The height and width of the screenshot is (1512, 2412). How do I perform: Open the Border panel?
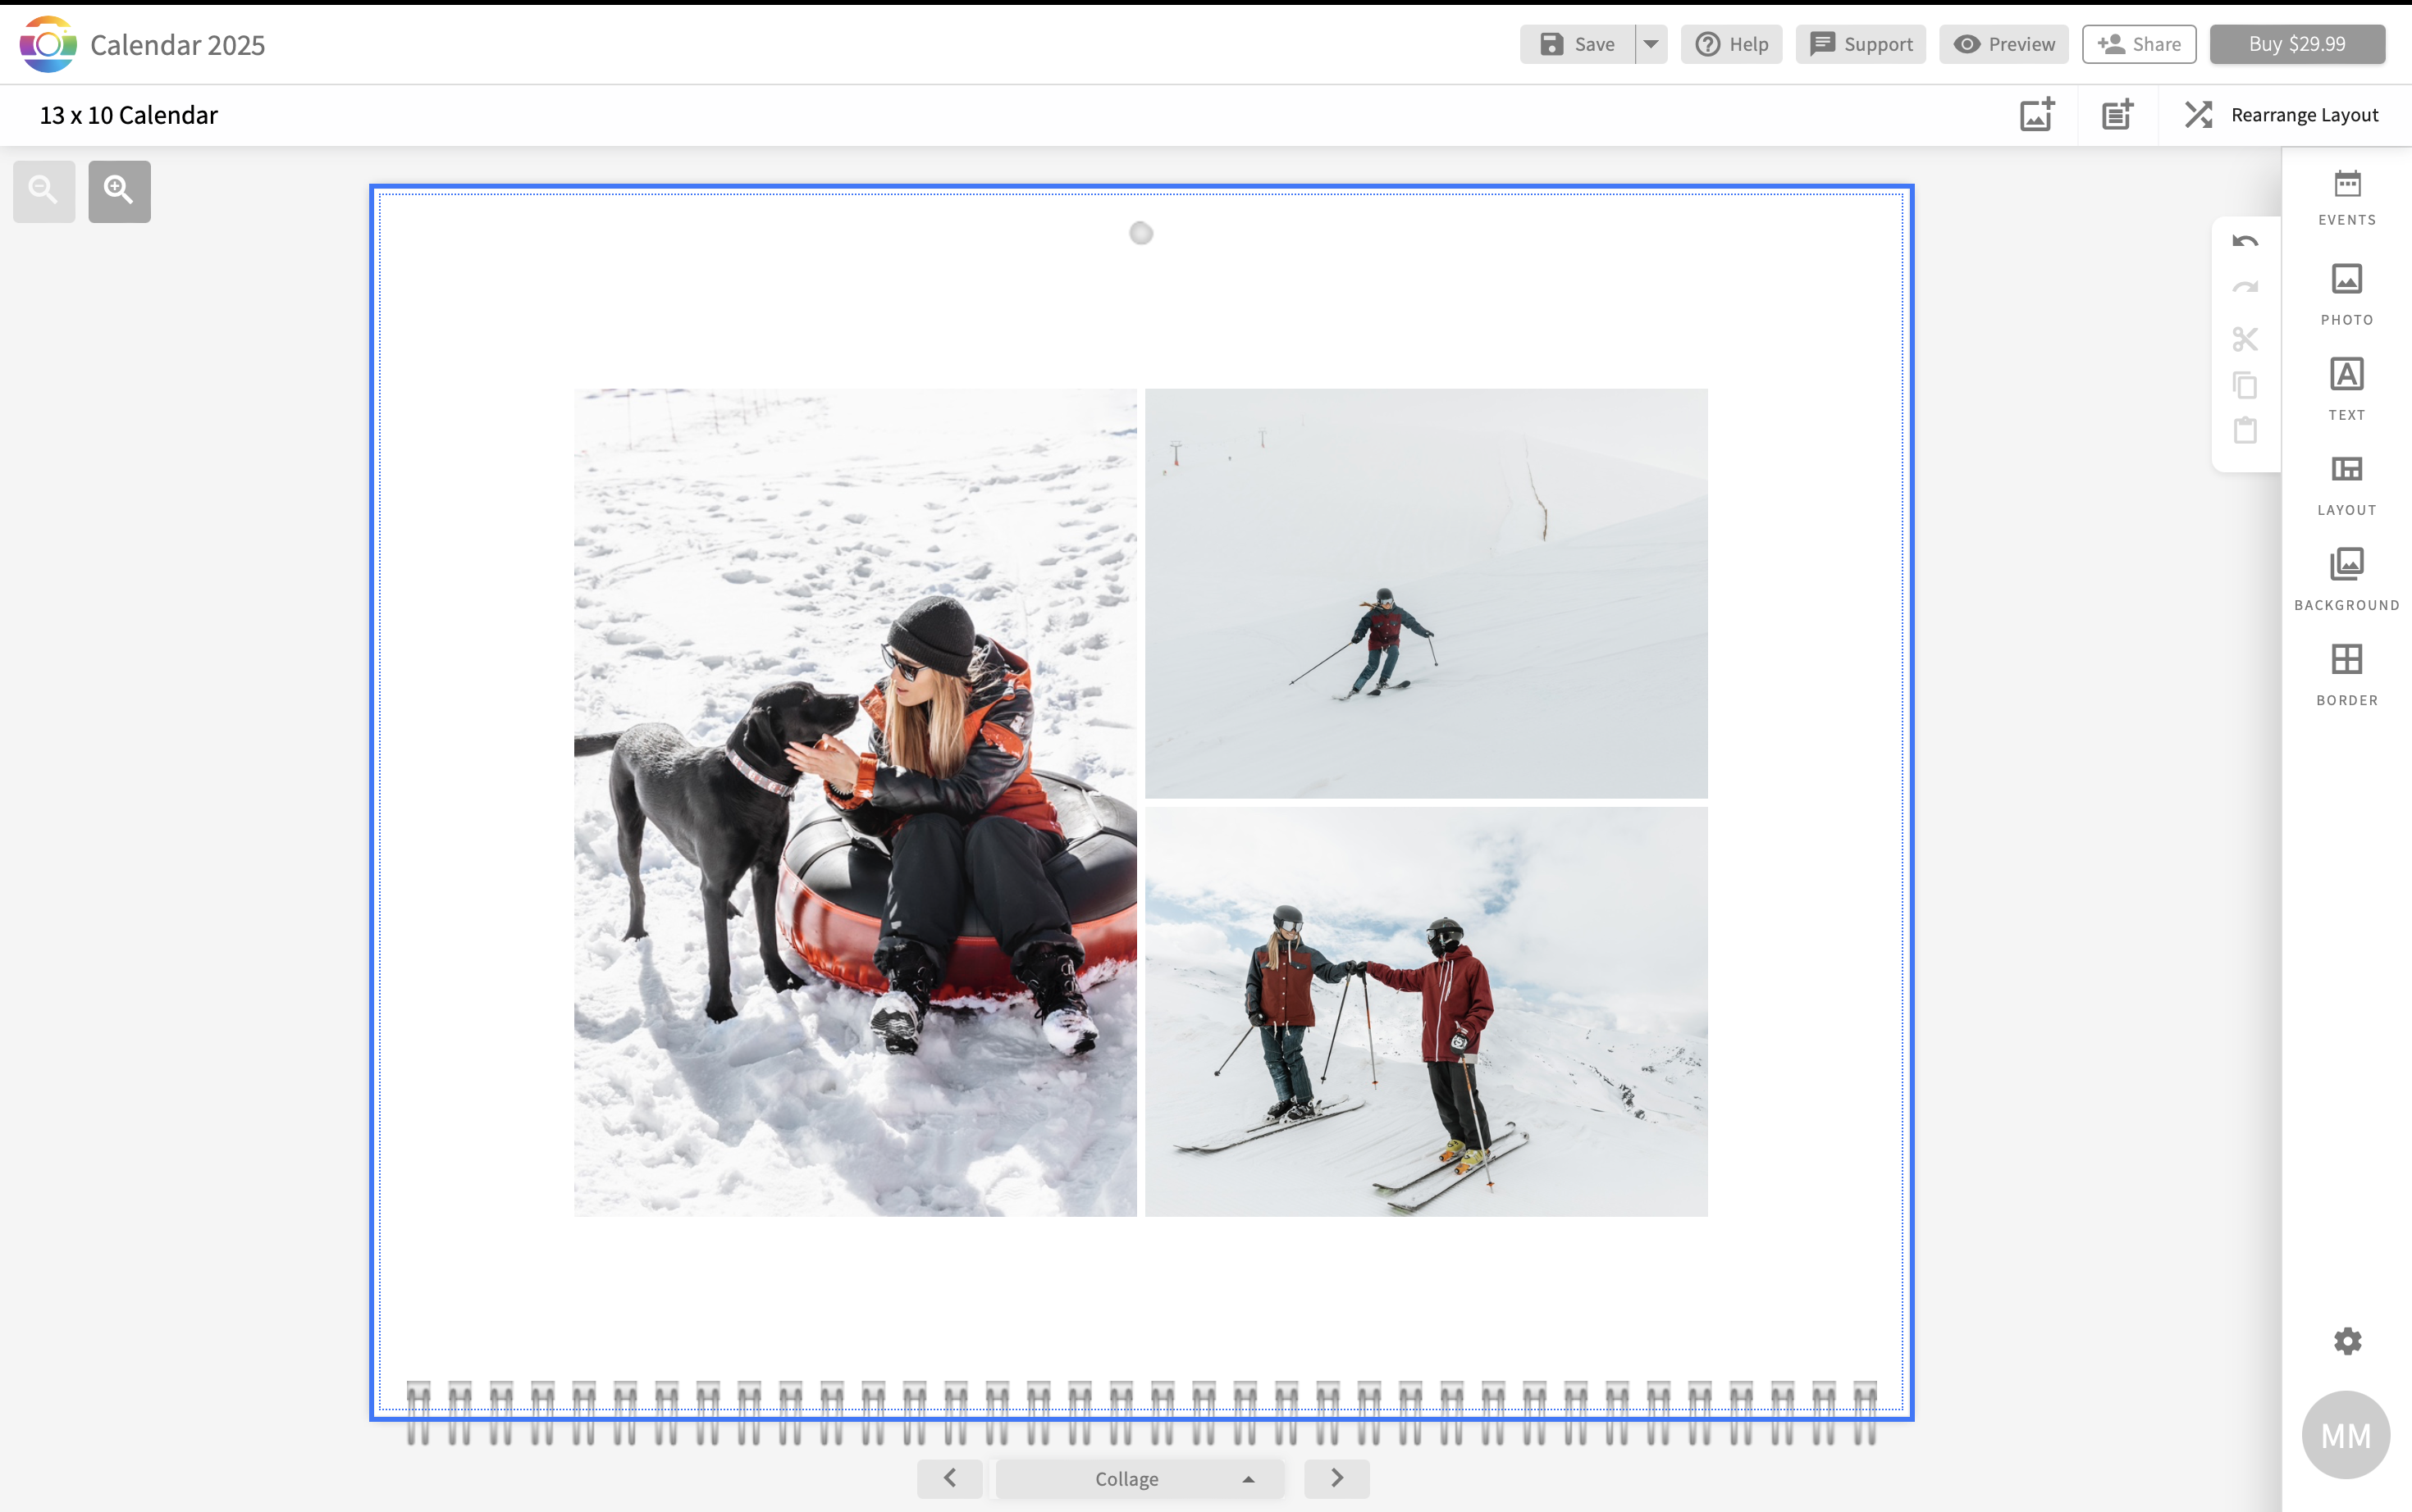(x=2347, y=675)
